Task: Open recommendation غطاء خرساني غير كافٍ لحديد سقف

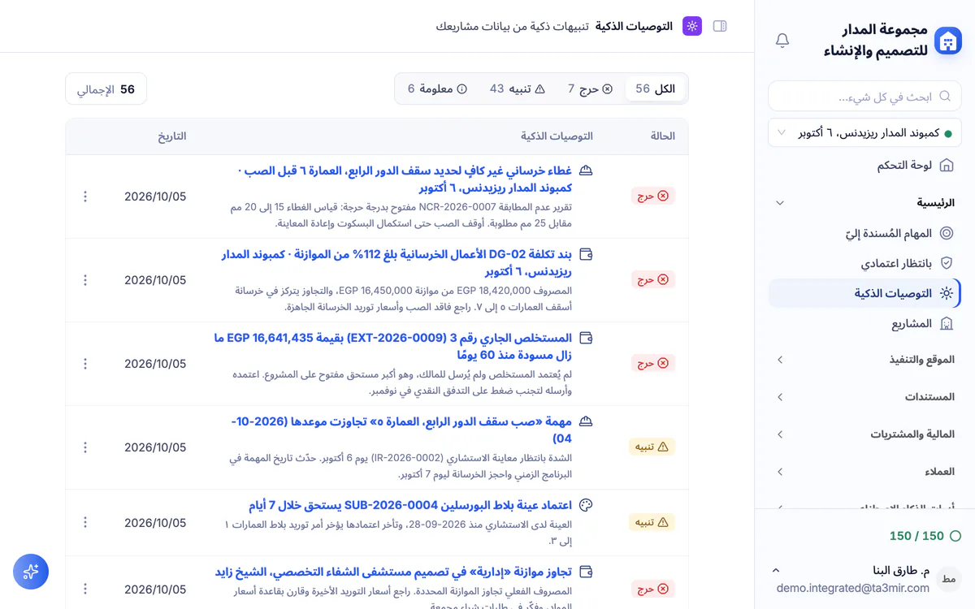Action: [x=405, y=179]
